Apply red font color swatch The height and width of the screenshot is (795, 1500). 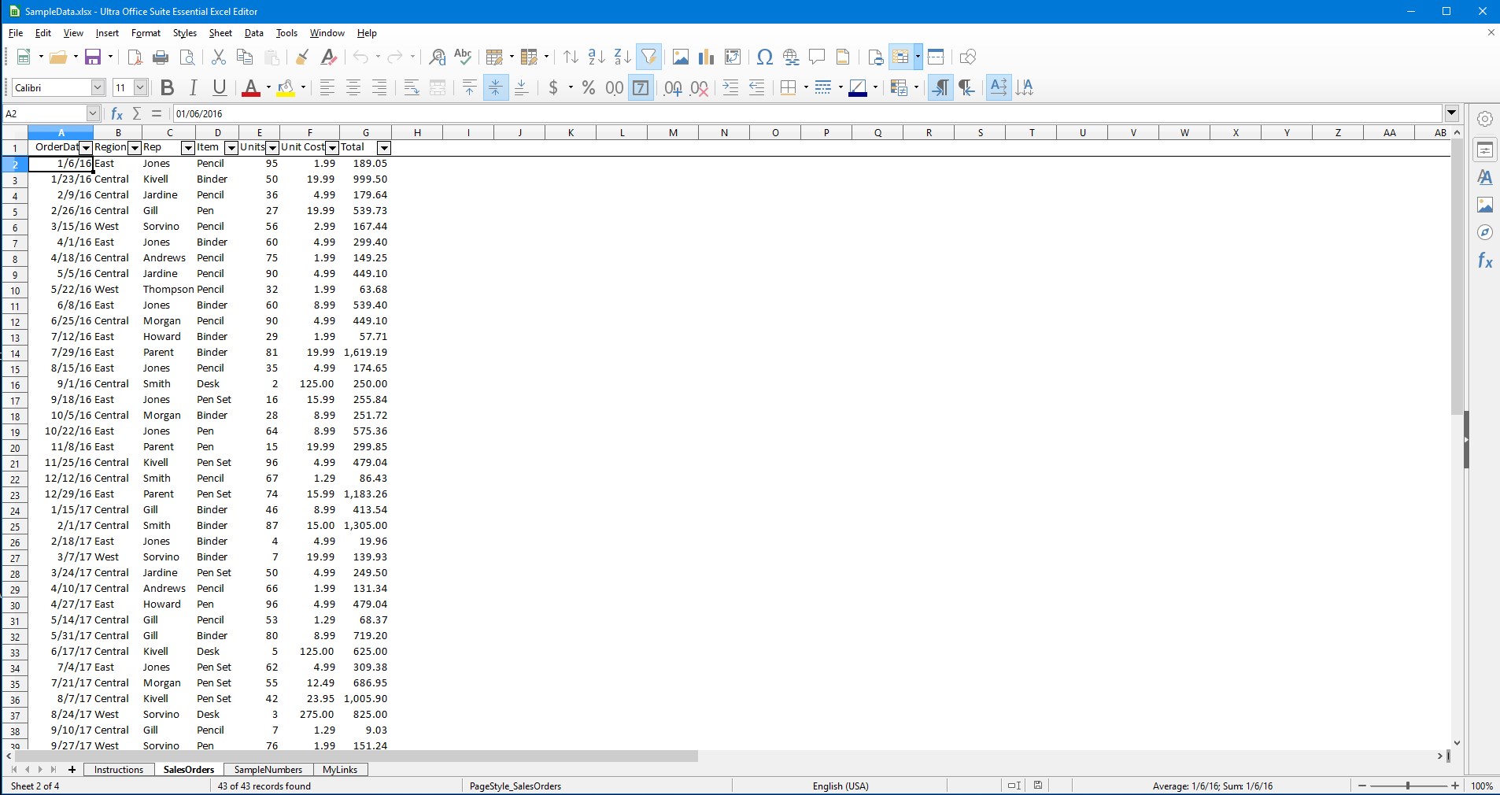[x=251, y=87]
